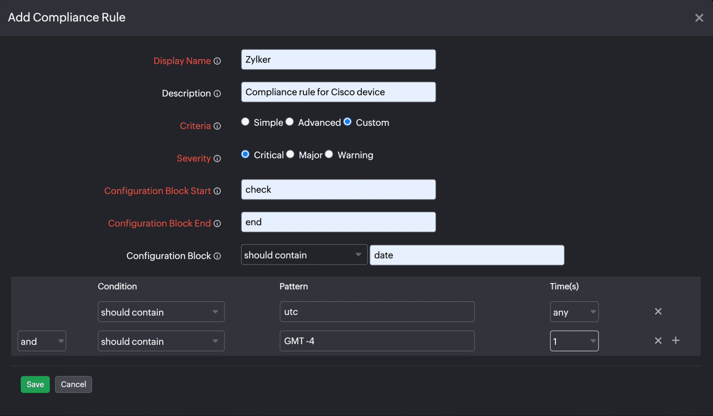The height and width of the screenshot is (416, 713).
Task: Click inside the 'Zylker' Display Name field
Action: click(x=338, y=59)
